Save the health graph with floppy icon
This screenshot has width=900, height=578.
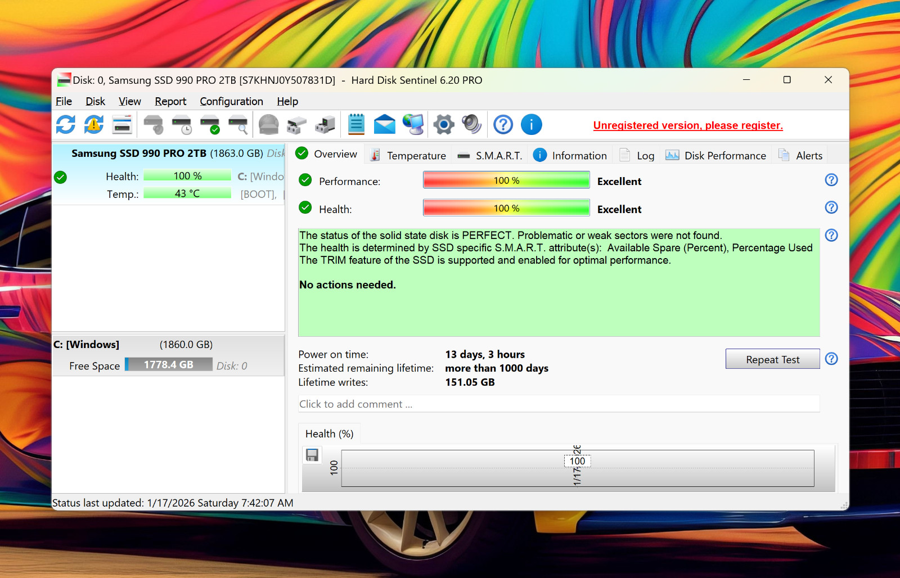pos(312,455)
